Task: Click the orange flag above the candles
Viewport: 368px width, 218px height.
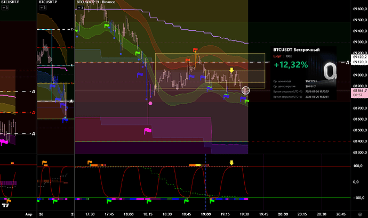Action: [x=196, y=51]
